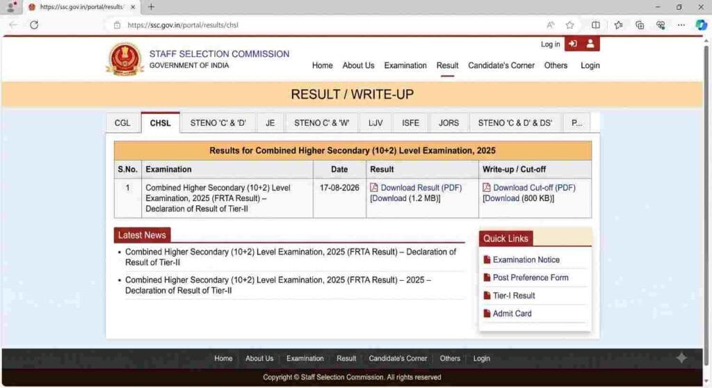The height and width of the screenshot is (388, 712).
Task: Open Candidate's Corner in top navigation
Action: tap(501, 65)
